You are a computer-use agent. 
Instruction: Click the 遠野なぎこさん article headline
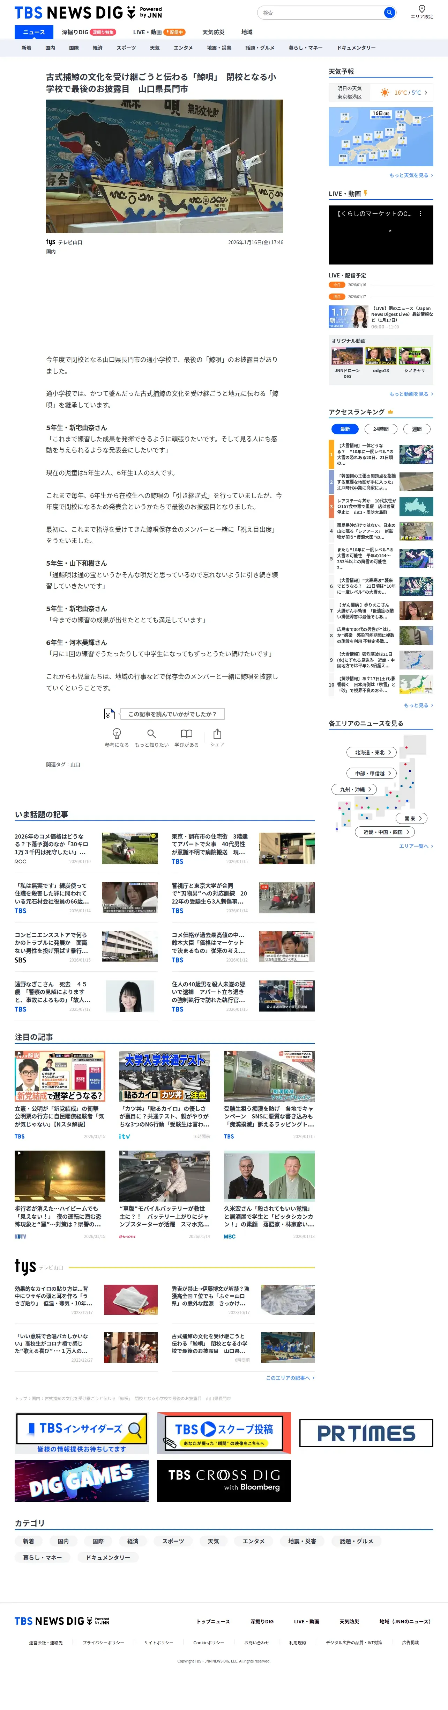pos(53,992)
